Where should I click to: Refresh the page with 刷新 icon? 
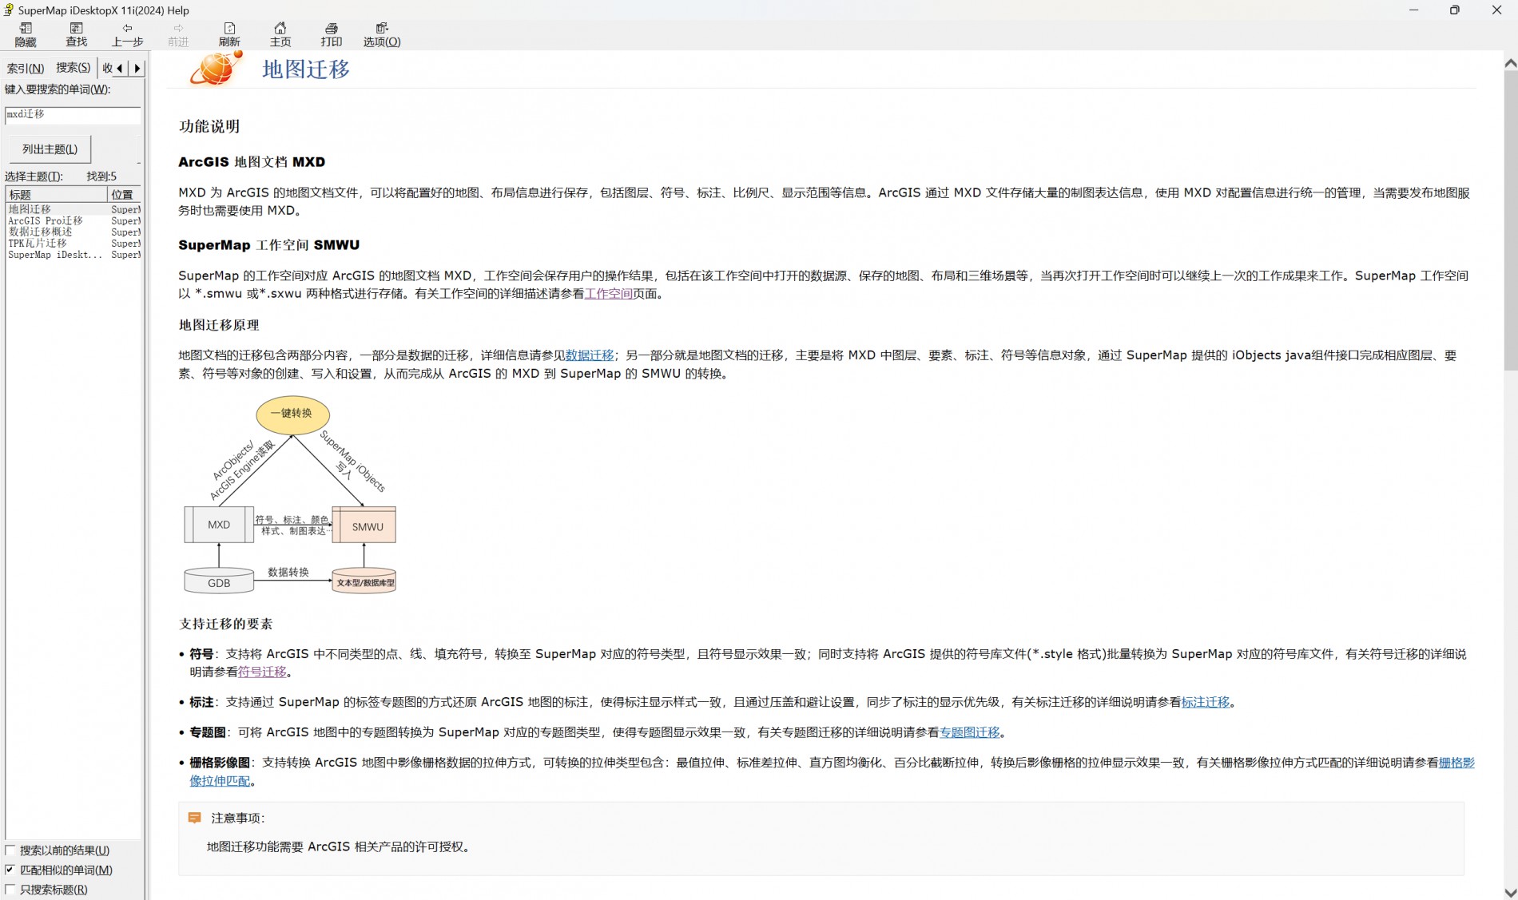pyautogui.click(x=229, y=34)
